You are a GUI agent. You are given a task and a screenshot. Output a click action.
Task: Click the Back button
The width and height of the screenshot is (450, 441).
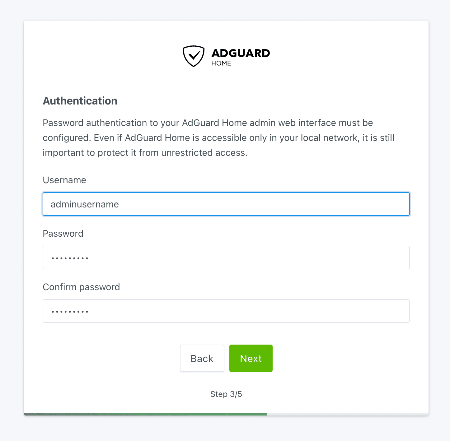[x=202, y=358]
